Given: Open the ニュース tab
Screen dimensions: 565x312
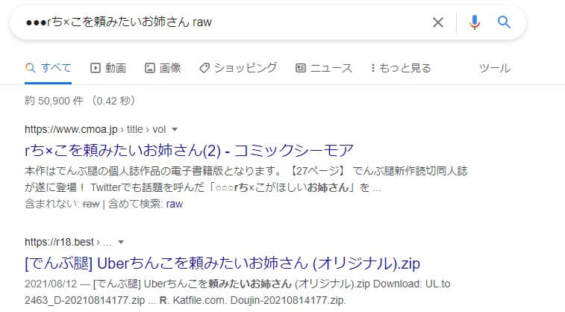Looking at the screenshot, I should 324,68.
